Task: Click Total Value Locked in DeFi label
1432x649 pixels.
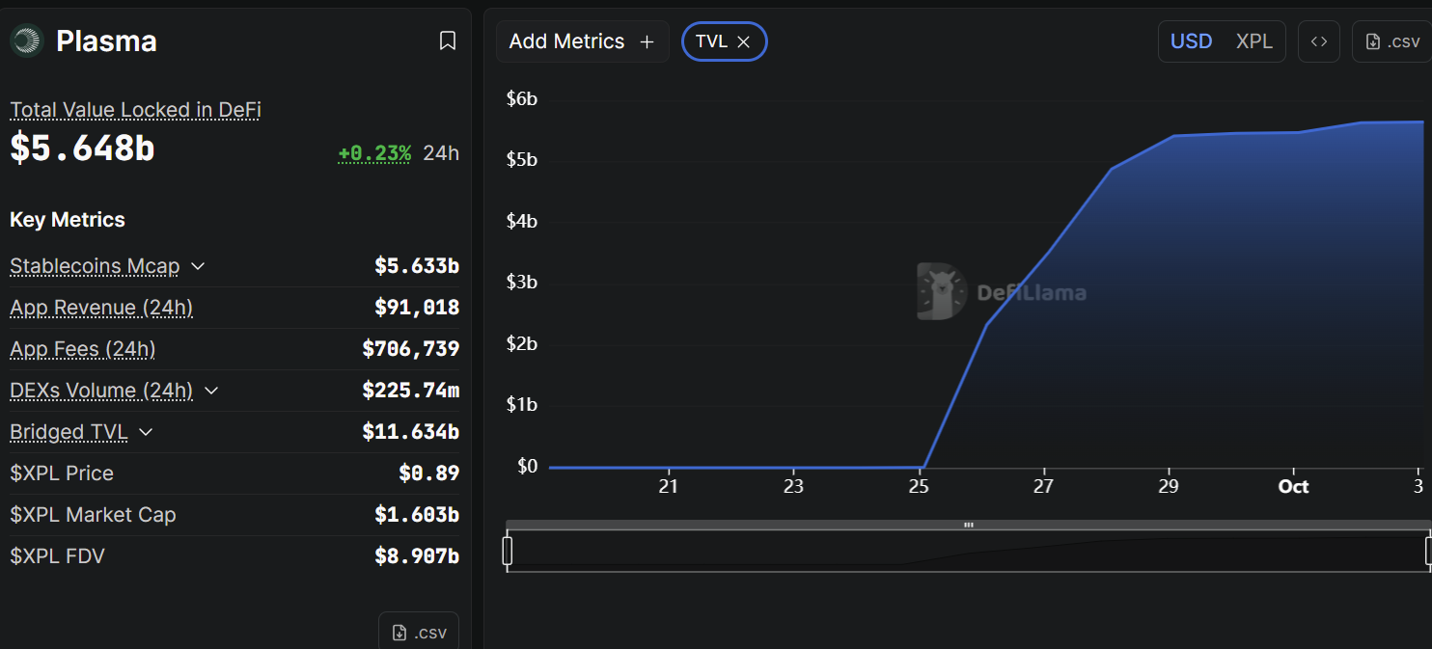Action: (135, 110)
